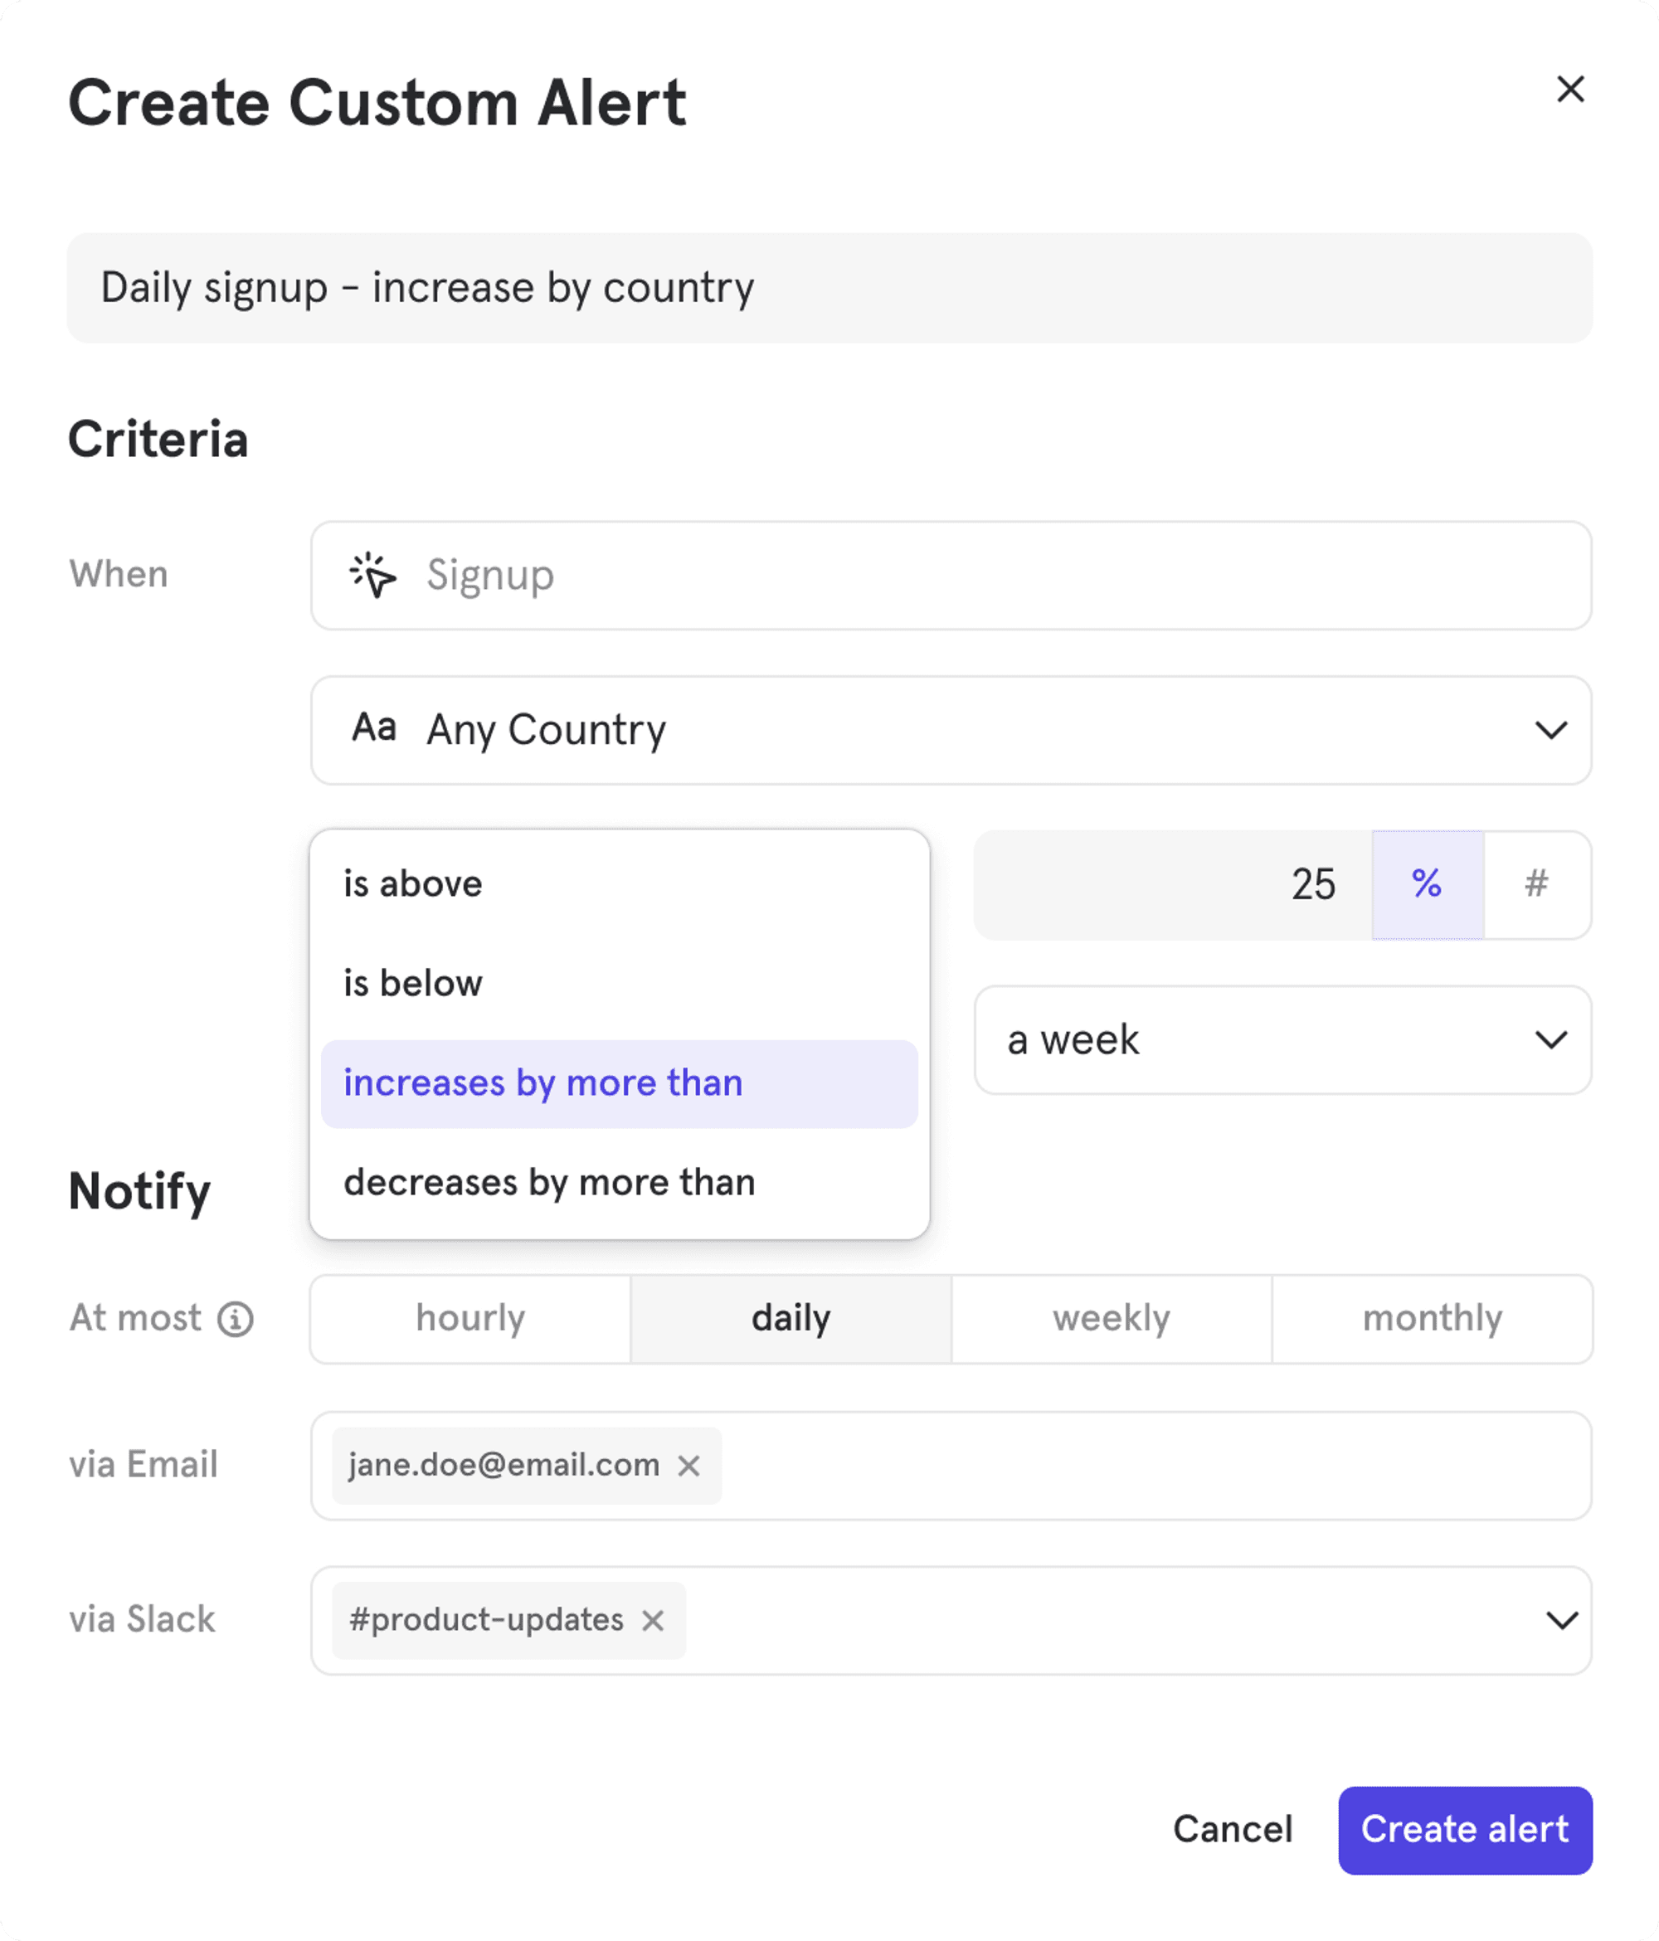Image resolution: width=1659 pixels, height=1941 pixels.
Task: Set notification frequency to weekly
Action: 1111,1319
